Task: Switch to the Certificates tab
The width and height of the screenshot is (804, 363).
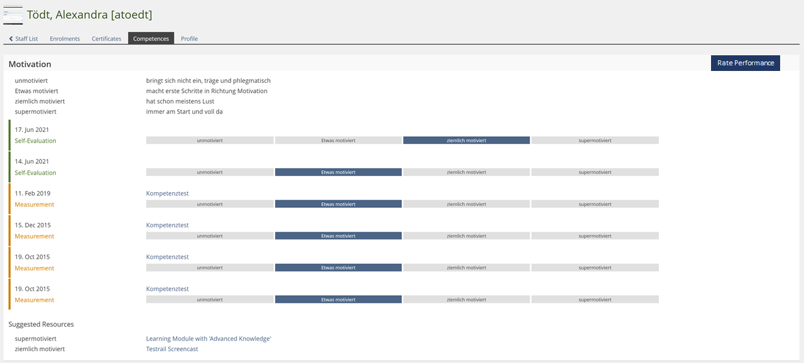Action: click(x=106, y=39)
